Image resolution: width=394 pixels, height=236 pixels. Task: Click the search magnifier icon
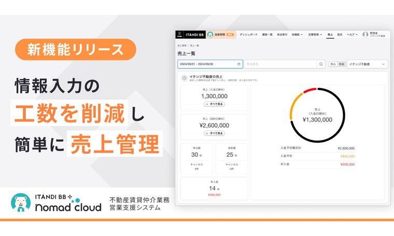(x=321, y=64)
